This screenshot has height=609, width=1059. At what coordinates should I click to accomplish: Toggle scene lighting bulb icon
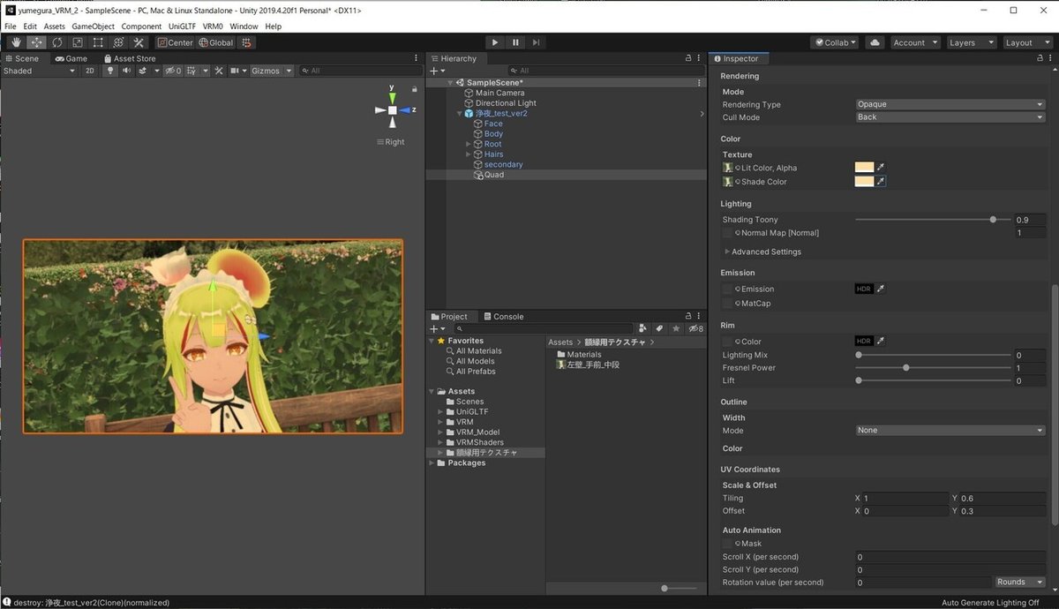pyautogui.click(x=111, y=71)
